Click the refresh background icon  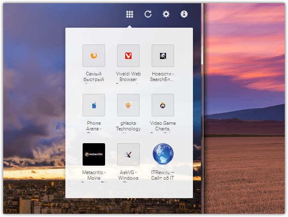tap(148, 14)
